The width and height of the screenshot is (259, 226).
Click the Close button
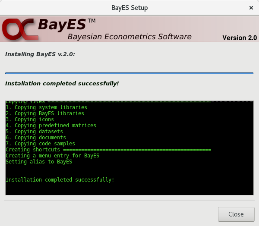pyautogui.click(x=236, y=214)
